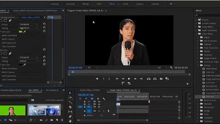Click the Lift button
The height and width of the screenshot is (124, 220).
click(x=149, y=79)
